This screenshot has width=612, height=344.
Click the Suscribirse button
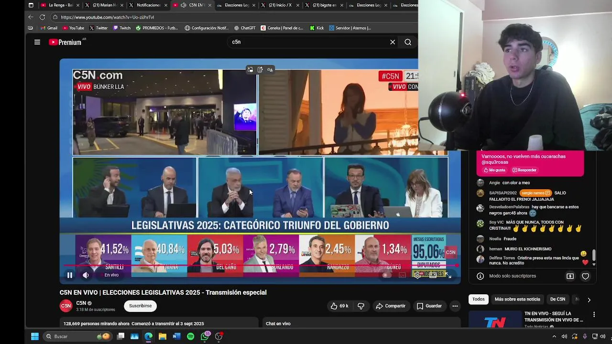141,306
